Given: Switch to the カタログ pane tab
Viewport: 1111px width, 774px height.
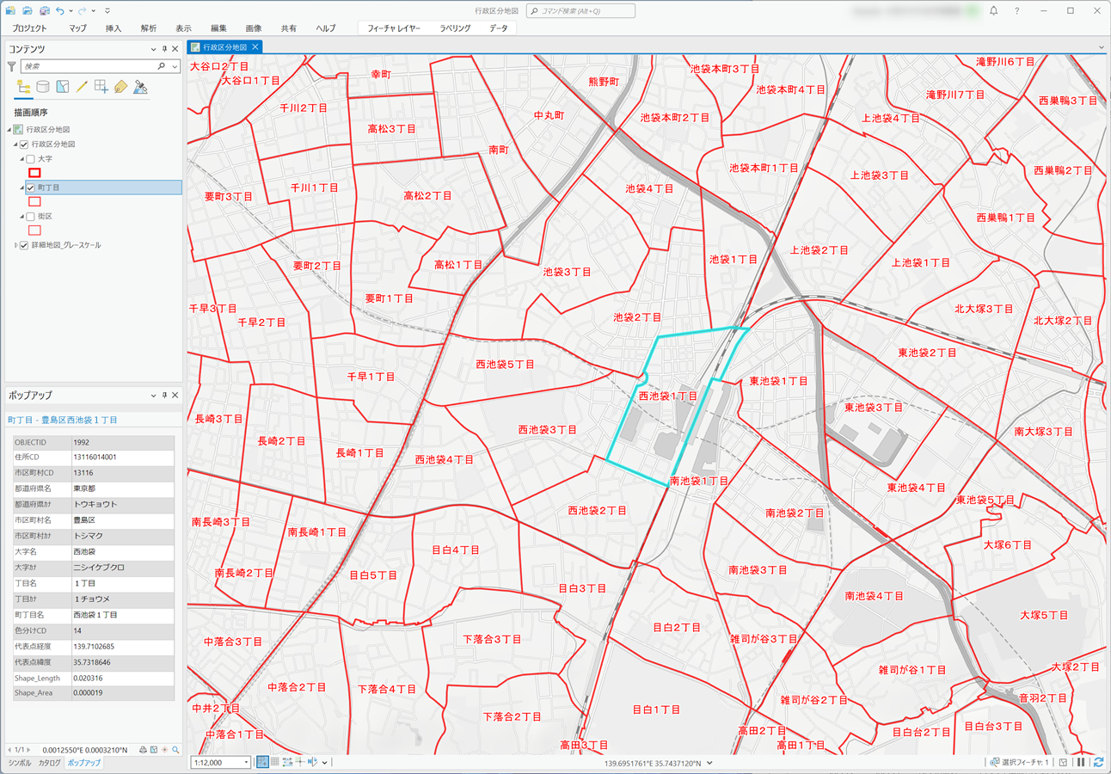Looking at the screenshot, I should point(50,763).
